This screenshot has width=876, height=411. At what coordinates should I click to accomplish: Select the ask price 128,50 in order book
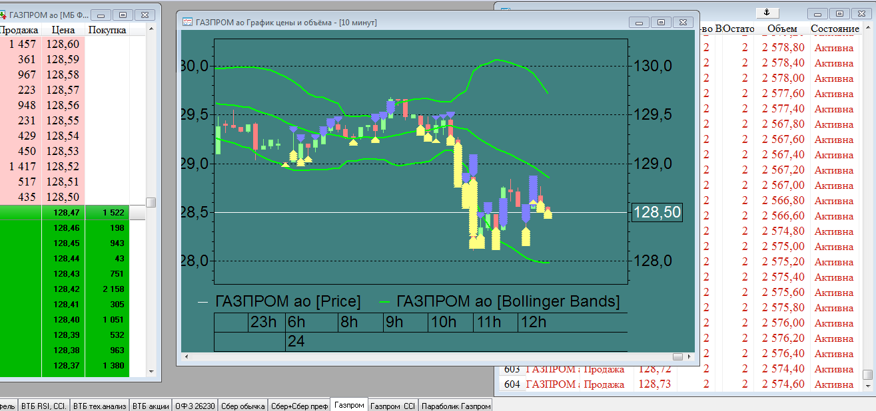(x=63, y=197)
